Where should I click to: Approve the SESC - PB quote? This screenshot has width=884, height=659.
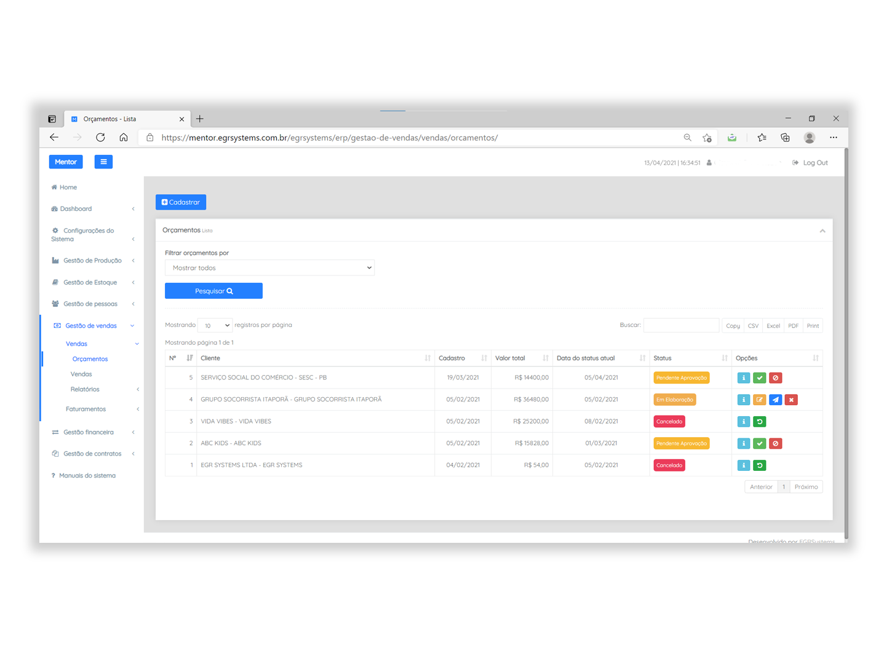[x=759, y=378]
